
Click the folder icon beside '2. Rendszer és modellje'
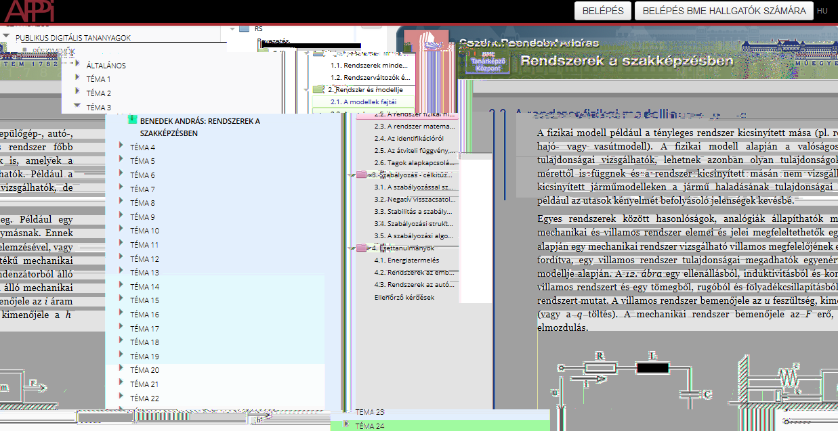(x=319, y=89)
